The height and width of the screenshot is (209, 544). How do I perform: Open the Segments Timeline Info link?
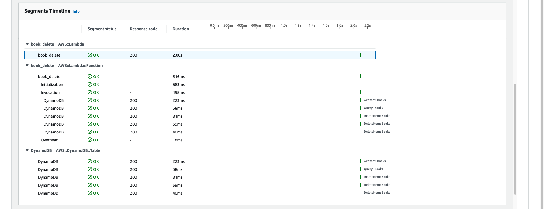tap(76, 12)
